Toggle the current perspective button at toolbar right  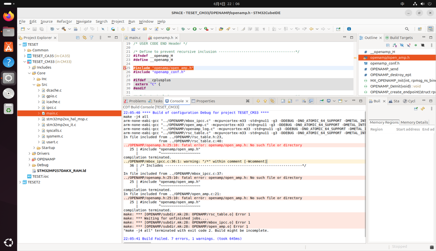point(430,29)
